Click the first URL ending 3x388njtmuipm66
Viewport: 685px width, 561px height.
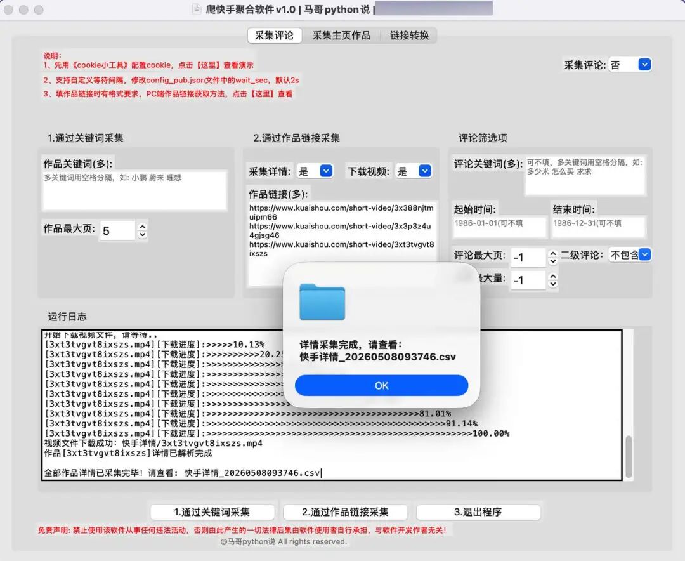tap(341, 212)
